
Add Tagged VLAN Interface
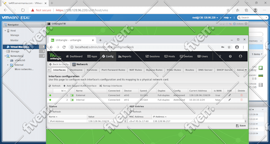tap(80, 86)
